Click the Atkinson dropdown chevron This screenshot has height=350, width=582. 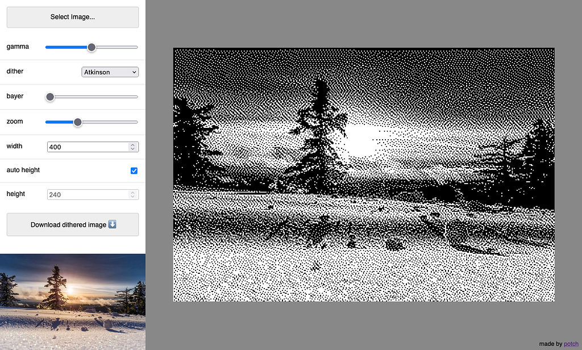pyautogui.click(x=135, y=72)
